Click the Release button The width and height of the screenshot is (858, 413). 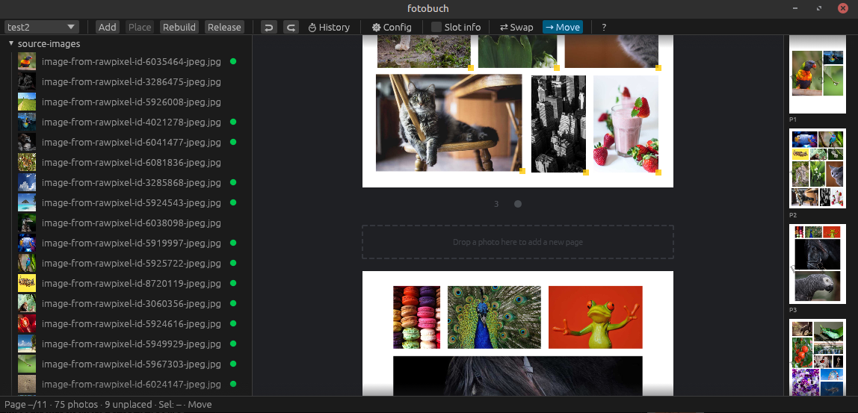coord(224,27)
